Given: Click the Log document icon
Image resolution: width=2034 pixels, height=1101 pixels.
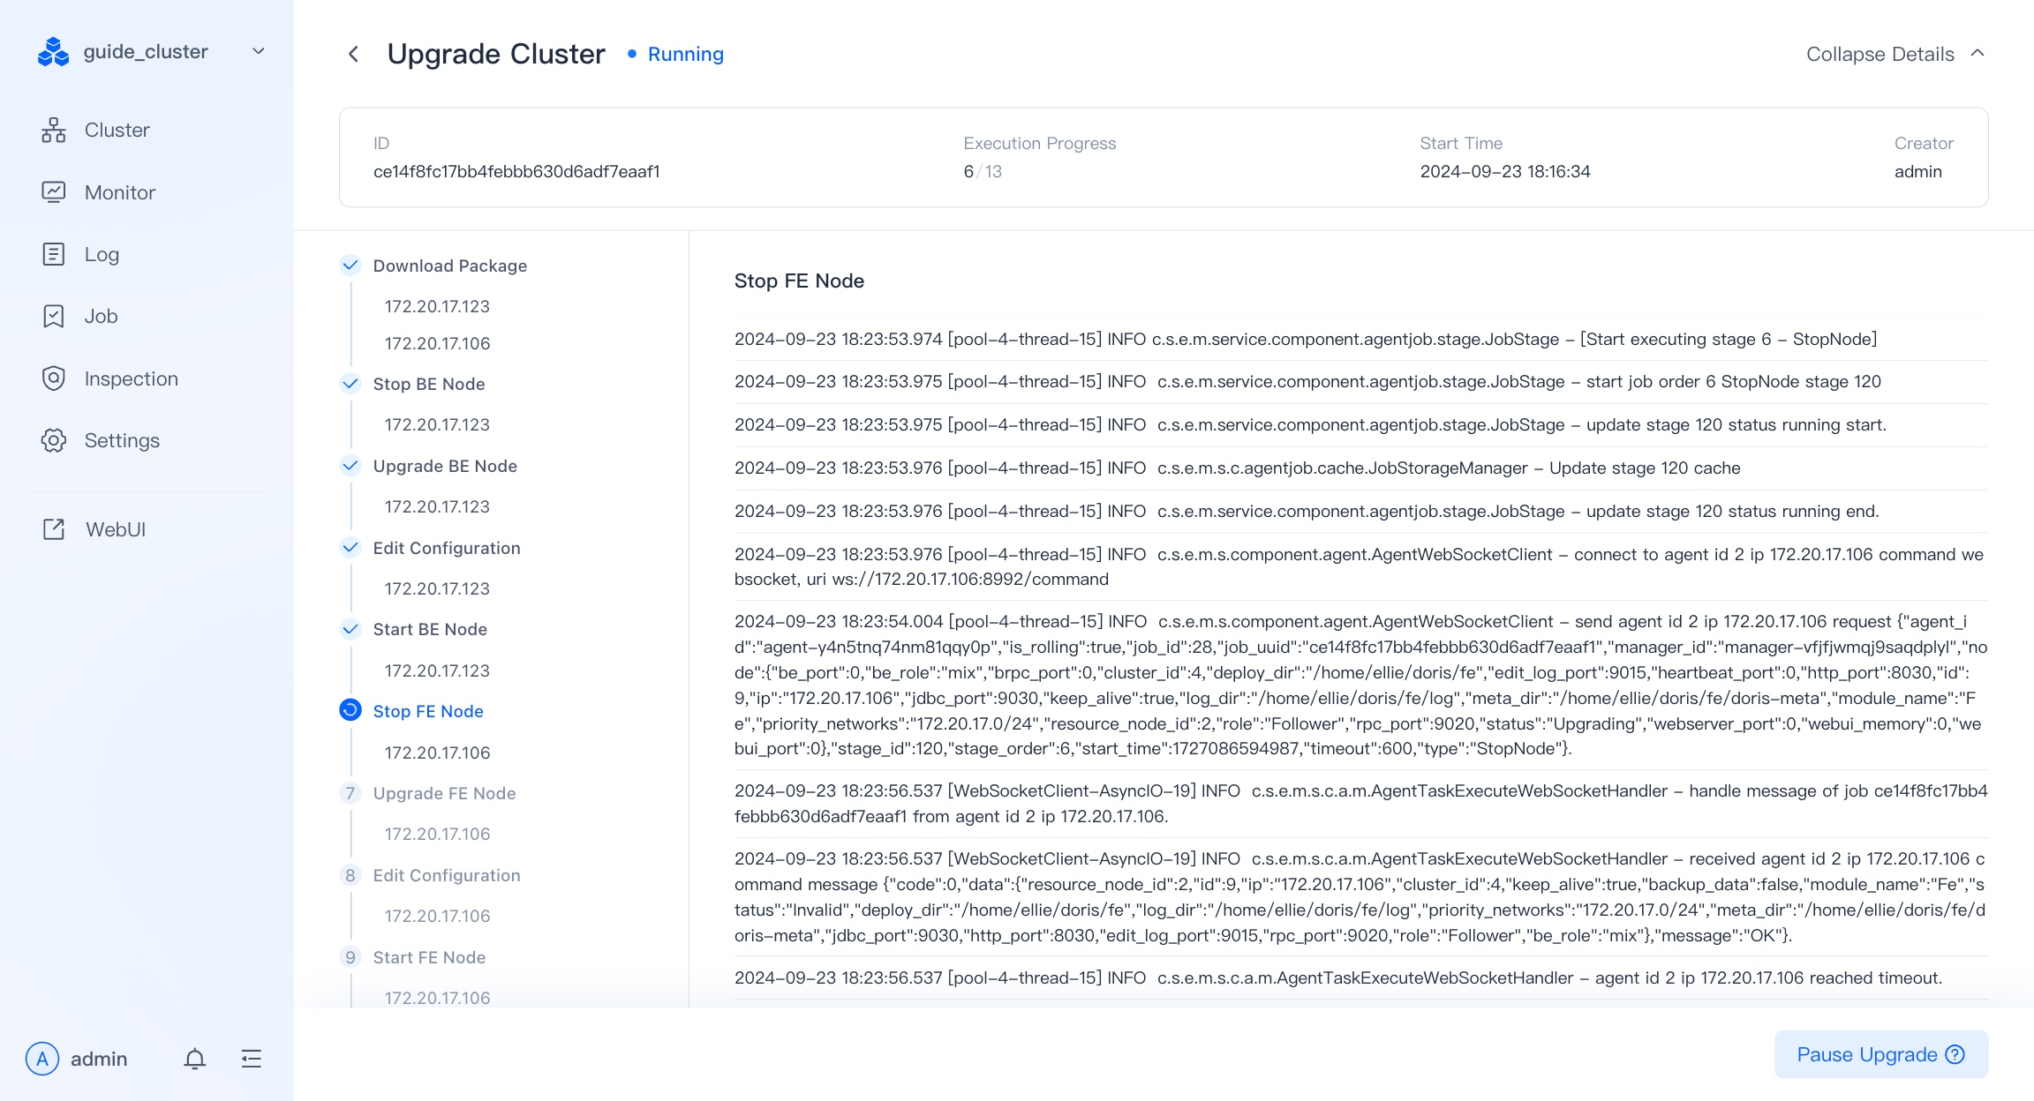Looking at the screenshot, I should (54, 254).
